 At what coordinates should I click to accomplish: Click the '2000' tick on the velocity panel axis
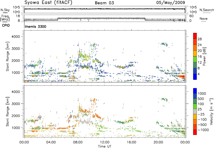point(16,116)
